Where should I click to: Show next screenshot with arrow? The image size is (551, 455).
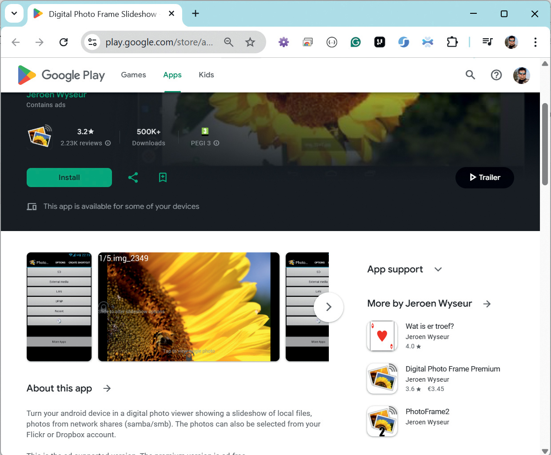click(x=329, y=307)
